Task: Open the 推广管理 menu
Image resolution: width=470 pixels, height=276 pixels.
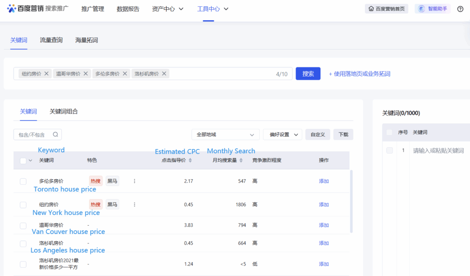Action: click(93, 9)
